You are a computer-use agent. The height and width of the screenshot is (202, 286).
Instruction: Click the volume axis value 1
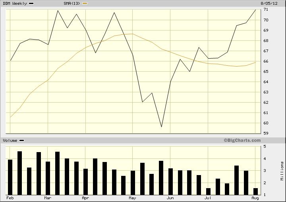click(x=265, y=195)
